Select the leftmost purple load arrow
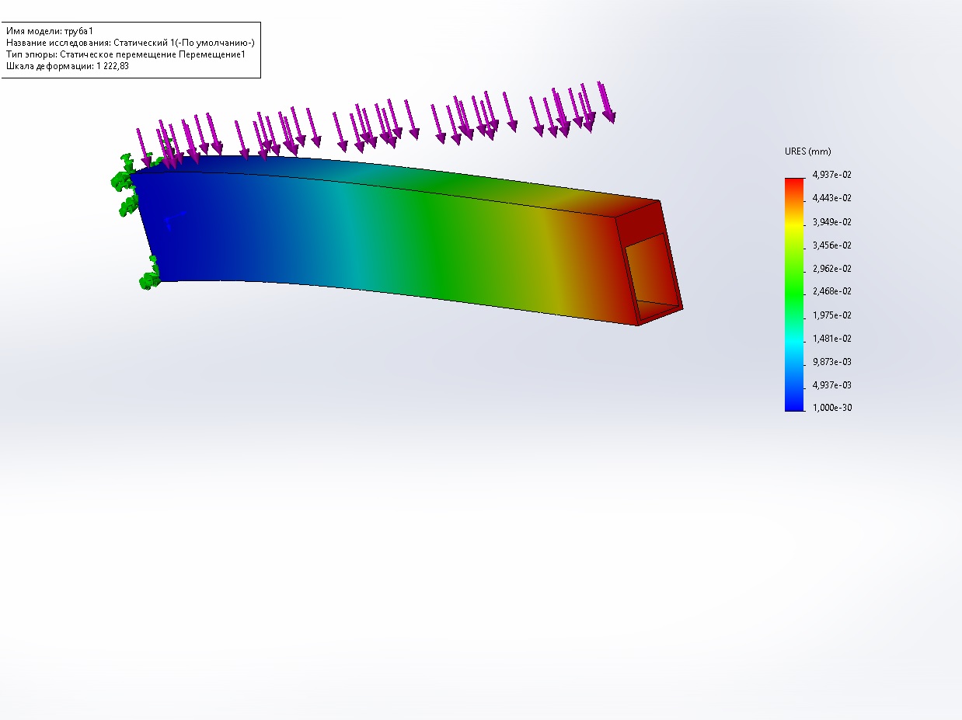 tap(143, 147)
